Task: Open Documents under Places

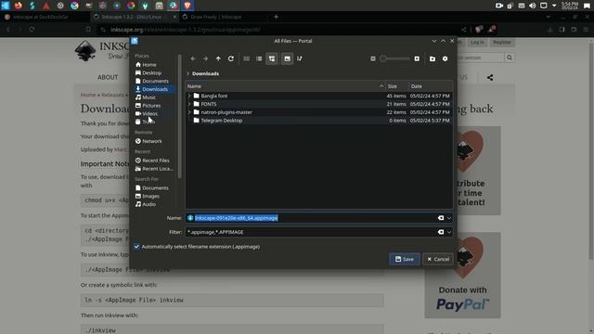Action: click(x=152, y=81)
